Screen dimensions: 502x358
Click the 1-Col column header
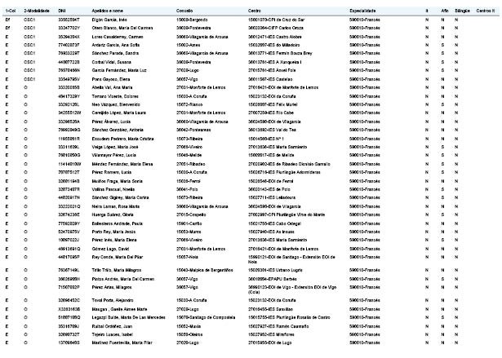point(11,11)
